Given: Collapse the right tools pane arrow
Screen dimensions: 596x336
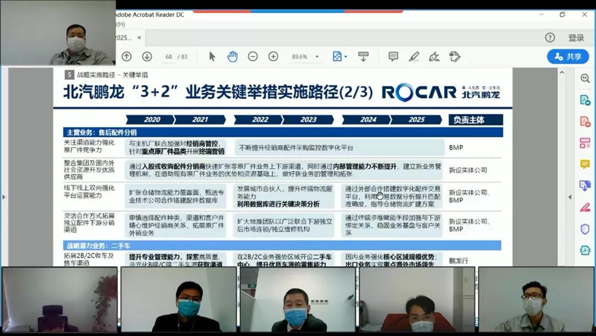Looking at the screenshot, I should coord(570,197).
